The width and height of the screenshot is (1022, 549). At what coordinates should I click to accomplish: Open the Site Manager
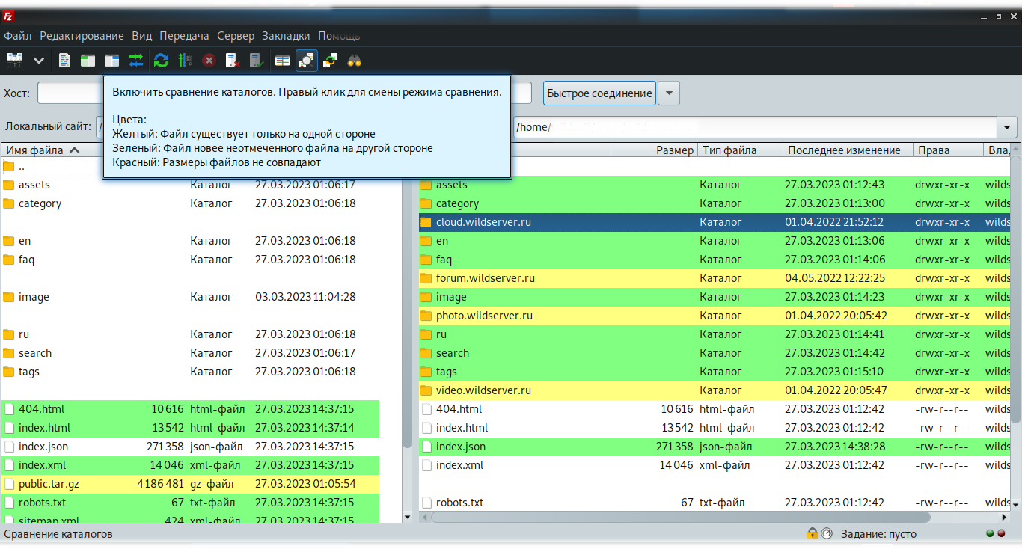point(15,61)
